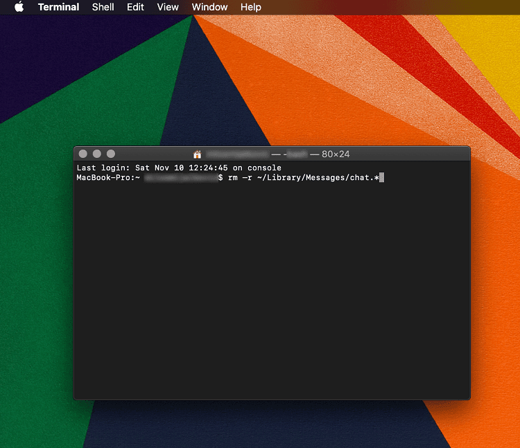Open the View menu

coord(168,7)
